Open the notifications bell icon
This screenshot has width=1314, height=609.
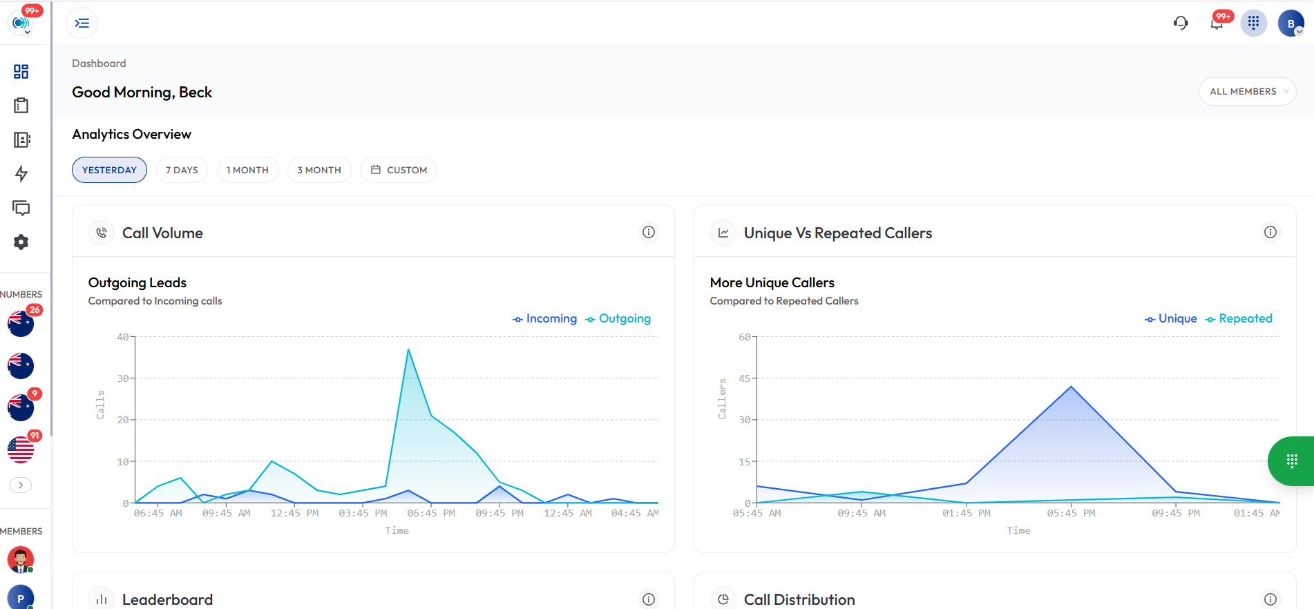pos(1217,23)
